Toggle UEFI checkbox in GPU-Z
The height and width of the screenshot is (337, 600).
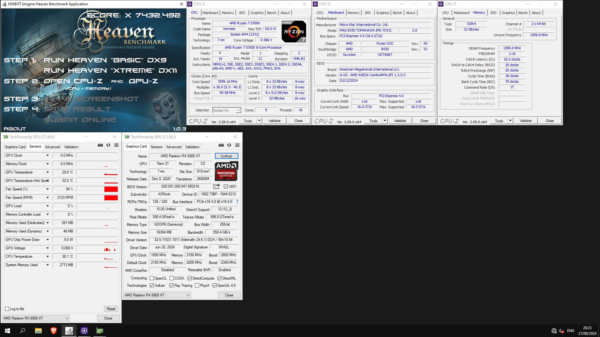(226, 187)
